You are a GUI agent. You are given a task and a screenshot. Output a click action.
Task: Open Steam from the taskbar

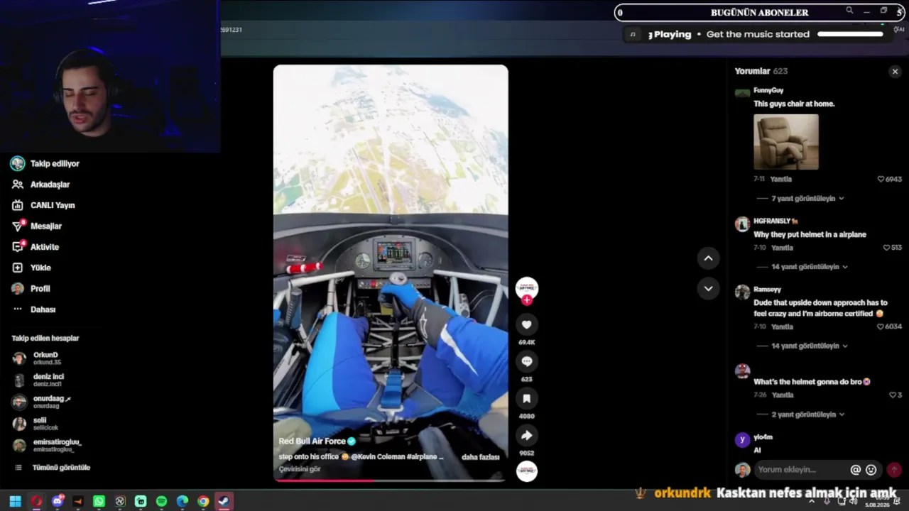tap(224, 502)
